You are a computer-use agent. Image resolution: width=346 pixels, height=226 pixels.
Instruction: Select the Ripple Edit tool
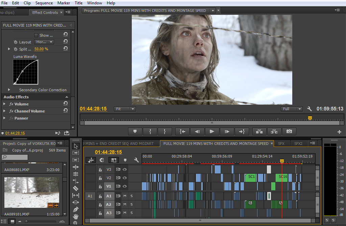76,167
